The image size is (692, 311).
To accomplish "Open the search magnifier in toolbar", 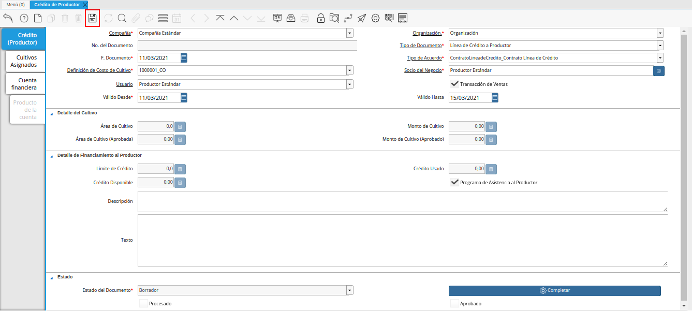I will click(x=122, y=18).
